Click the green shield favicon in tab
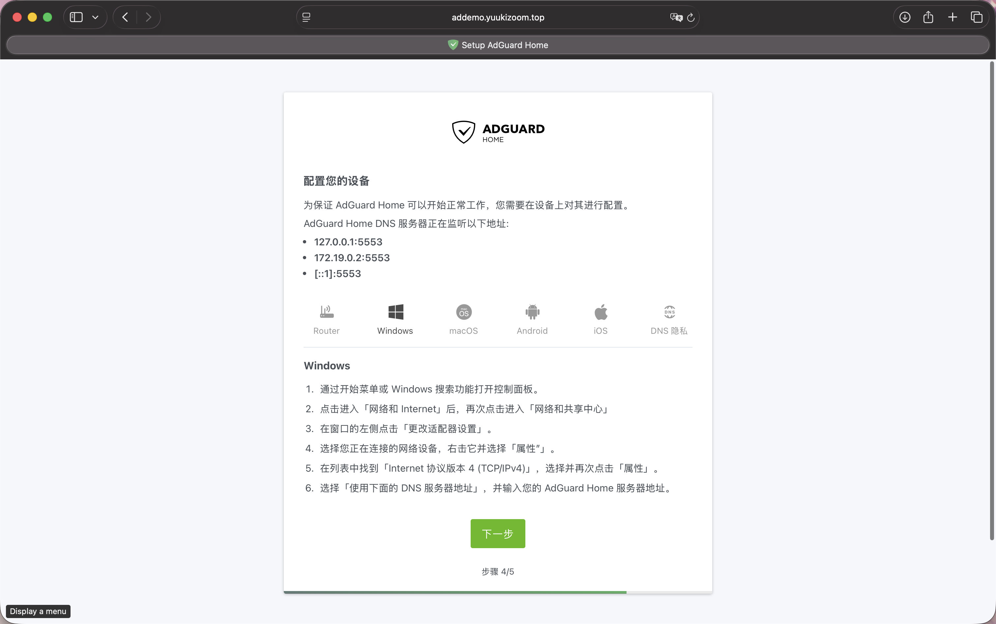This screenshot has height=624, width=996. [x=453, y=45]
